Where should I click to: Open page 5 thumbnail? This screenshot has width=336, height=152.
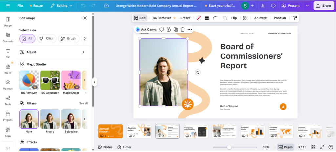coord(224,131)
